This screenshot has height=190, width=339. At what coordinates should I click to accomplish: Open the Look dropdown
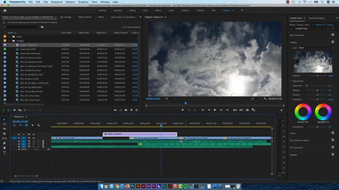tap(316, 48)
